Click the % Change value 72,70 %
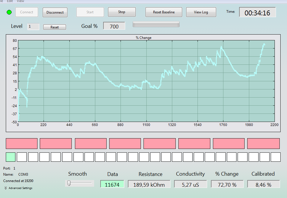 [x=227, y=184]
